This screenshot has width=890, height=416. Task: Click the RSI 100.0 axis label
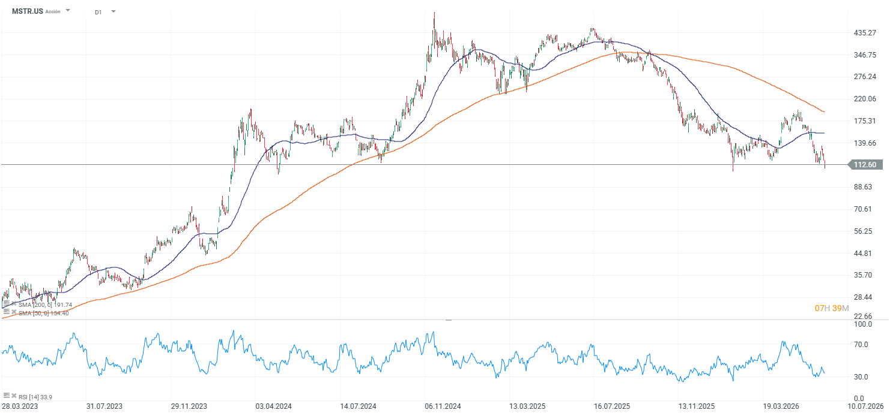863,324
